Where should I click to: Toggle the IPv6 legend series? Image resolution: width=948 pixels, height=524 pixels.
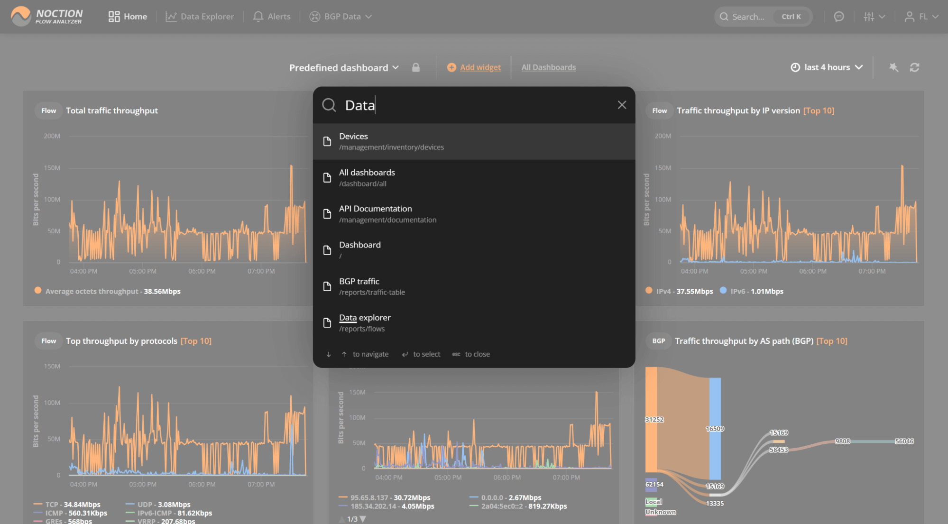752,291
